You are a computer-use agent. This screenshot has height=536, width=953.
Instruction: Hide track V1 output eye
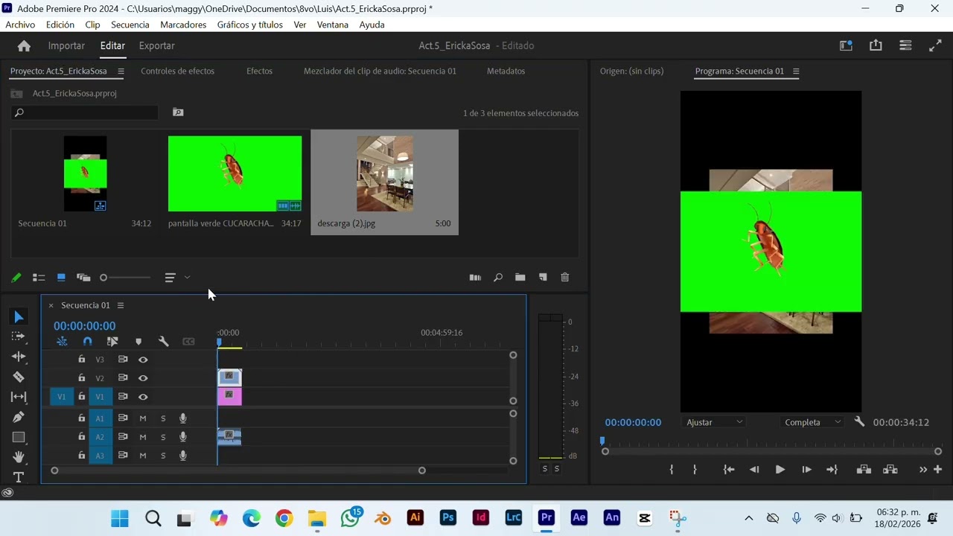pyautogui.click(x=143, y=397)
